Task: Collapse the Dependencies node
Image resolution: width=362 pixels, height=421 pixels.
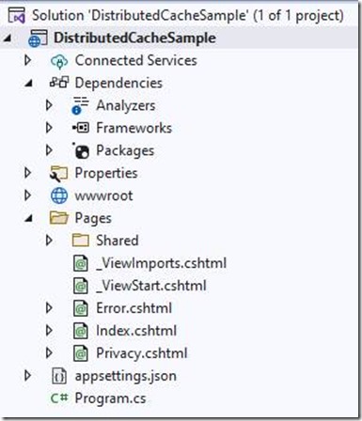Action: coord(28,84)
